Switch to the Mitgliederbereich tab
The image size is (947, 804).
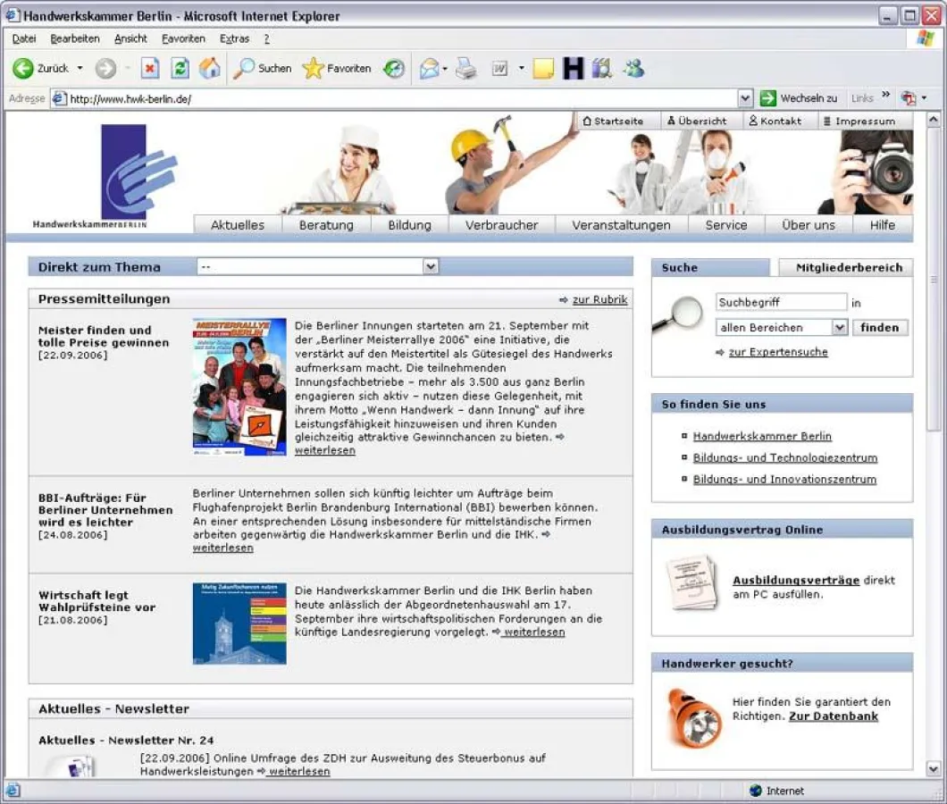849,267
